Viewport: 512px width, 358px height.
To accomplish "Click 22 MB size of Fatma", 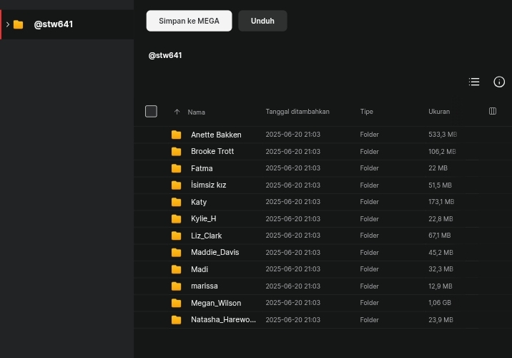I will [x=438, y=168].
